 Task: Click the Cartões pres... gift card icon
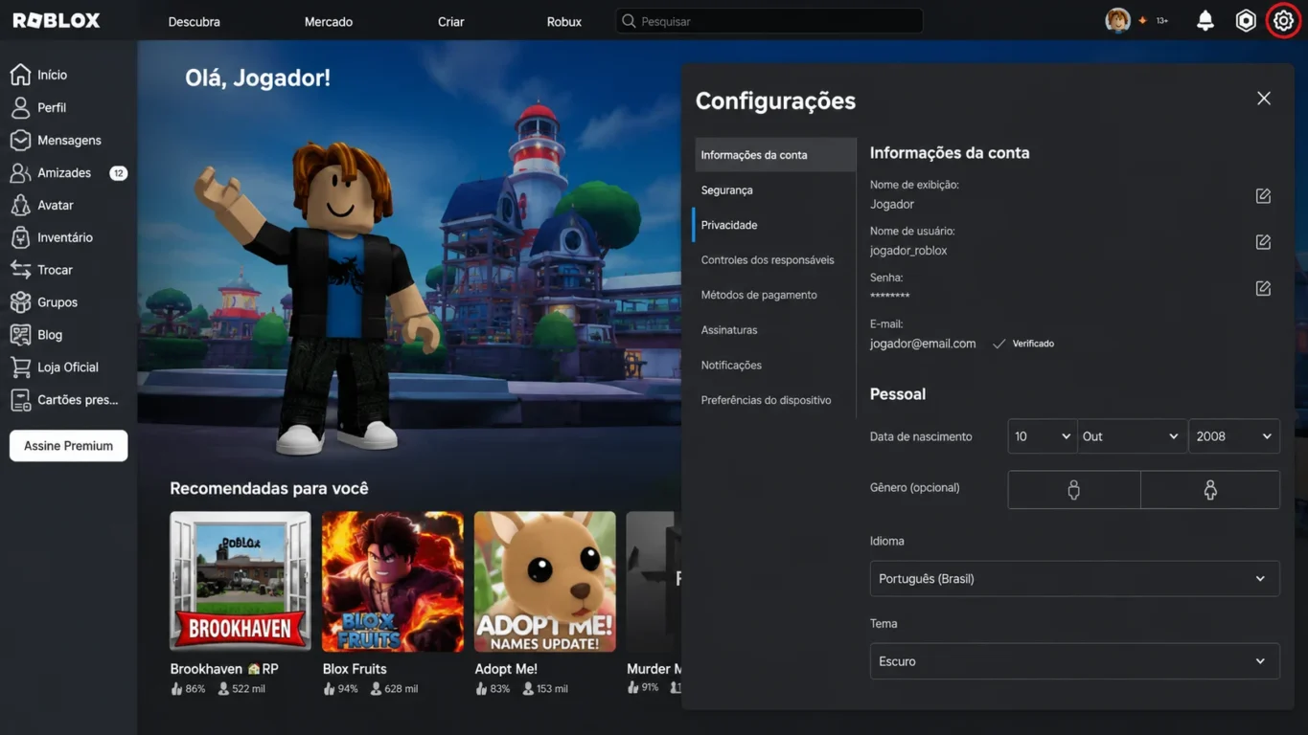(20, 400)
